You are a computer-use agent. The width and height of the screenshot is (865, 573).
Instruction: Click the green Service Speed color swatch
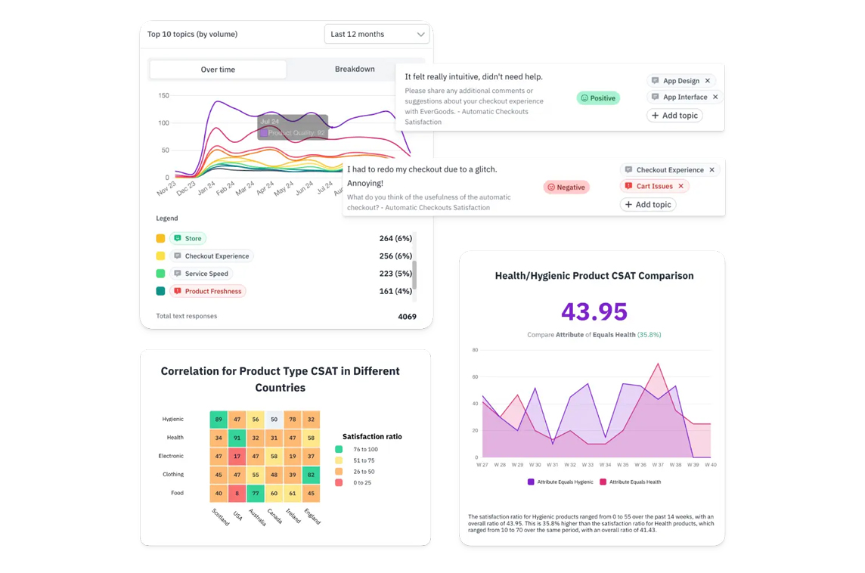coord(160,274)
